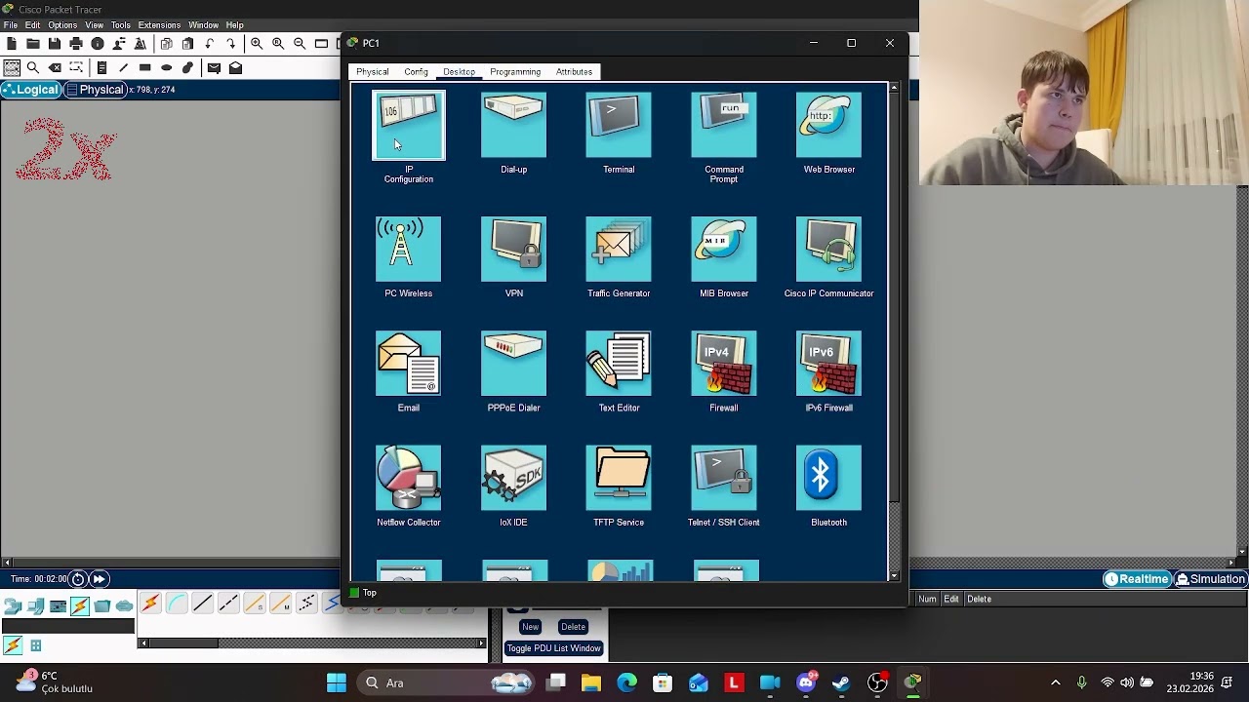Click the connections list scroll-right arrow

(x=481, y=643)
